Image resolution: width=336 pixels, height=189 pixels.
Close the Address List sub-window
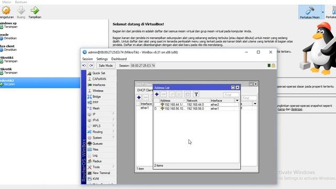[237, 88]
